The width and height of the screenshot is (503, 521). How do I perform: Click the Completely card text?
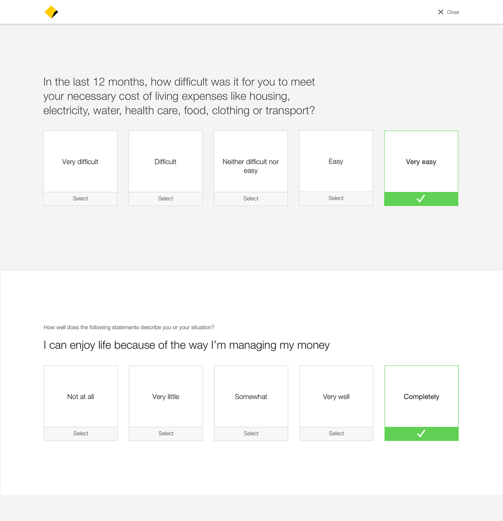(421, 397)
